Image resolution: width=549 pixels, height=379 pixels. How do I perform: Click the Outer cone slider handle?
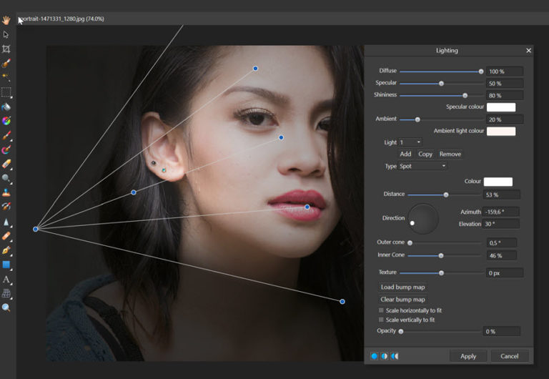pyautogui.click(x=410, y=242)
